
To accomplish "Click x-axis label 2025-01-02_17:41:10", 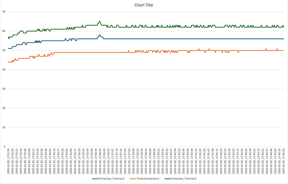I will pyautogui.click(x=196, y=161).
